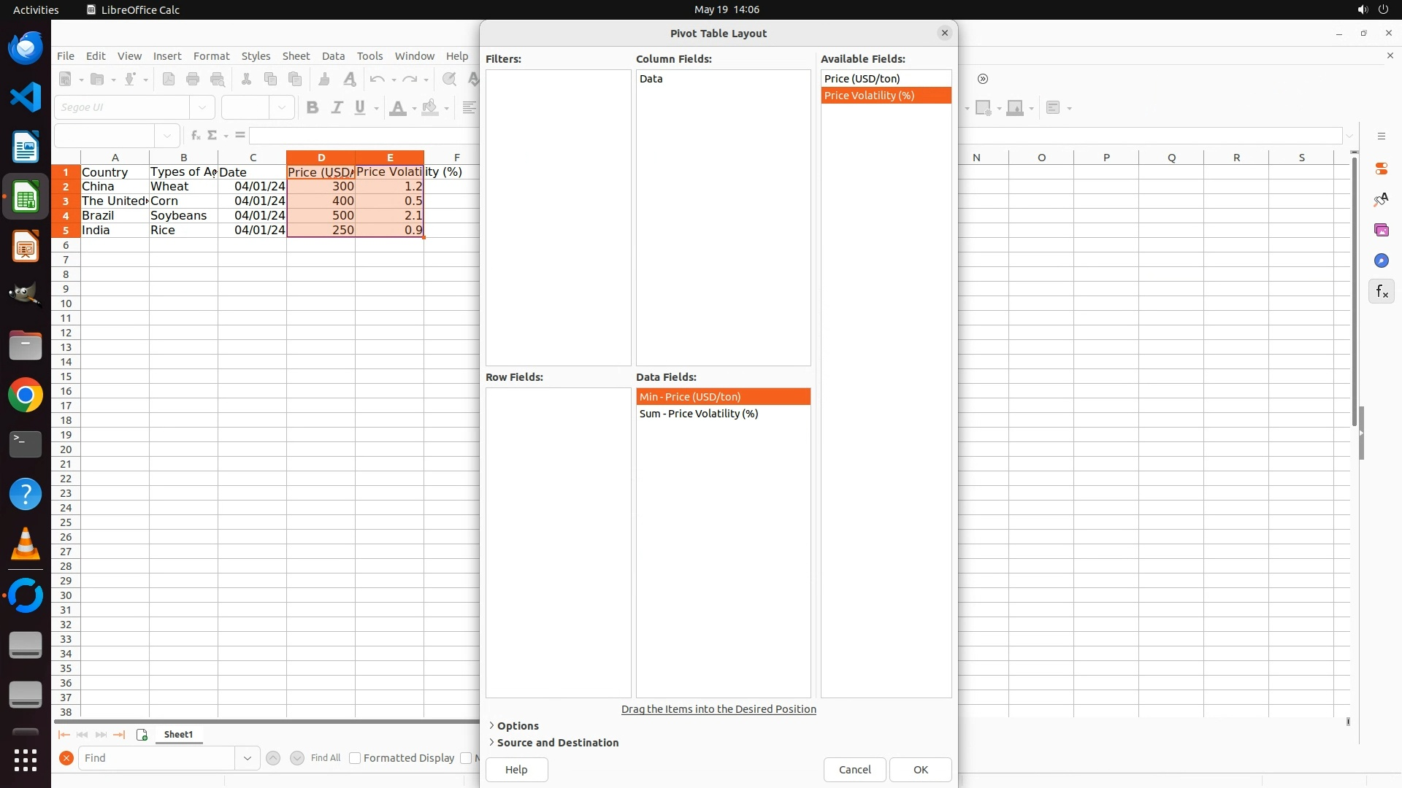This screenshot has height=788, width=1402.
Task: Click the Clone Formatting paintbrush icon
Action: (x=324, y=80)
